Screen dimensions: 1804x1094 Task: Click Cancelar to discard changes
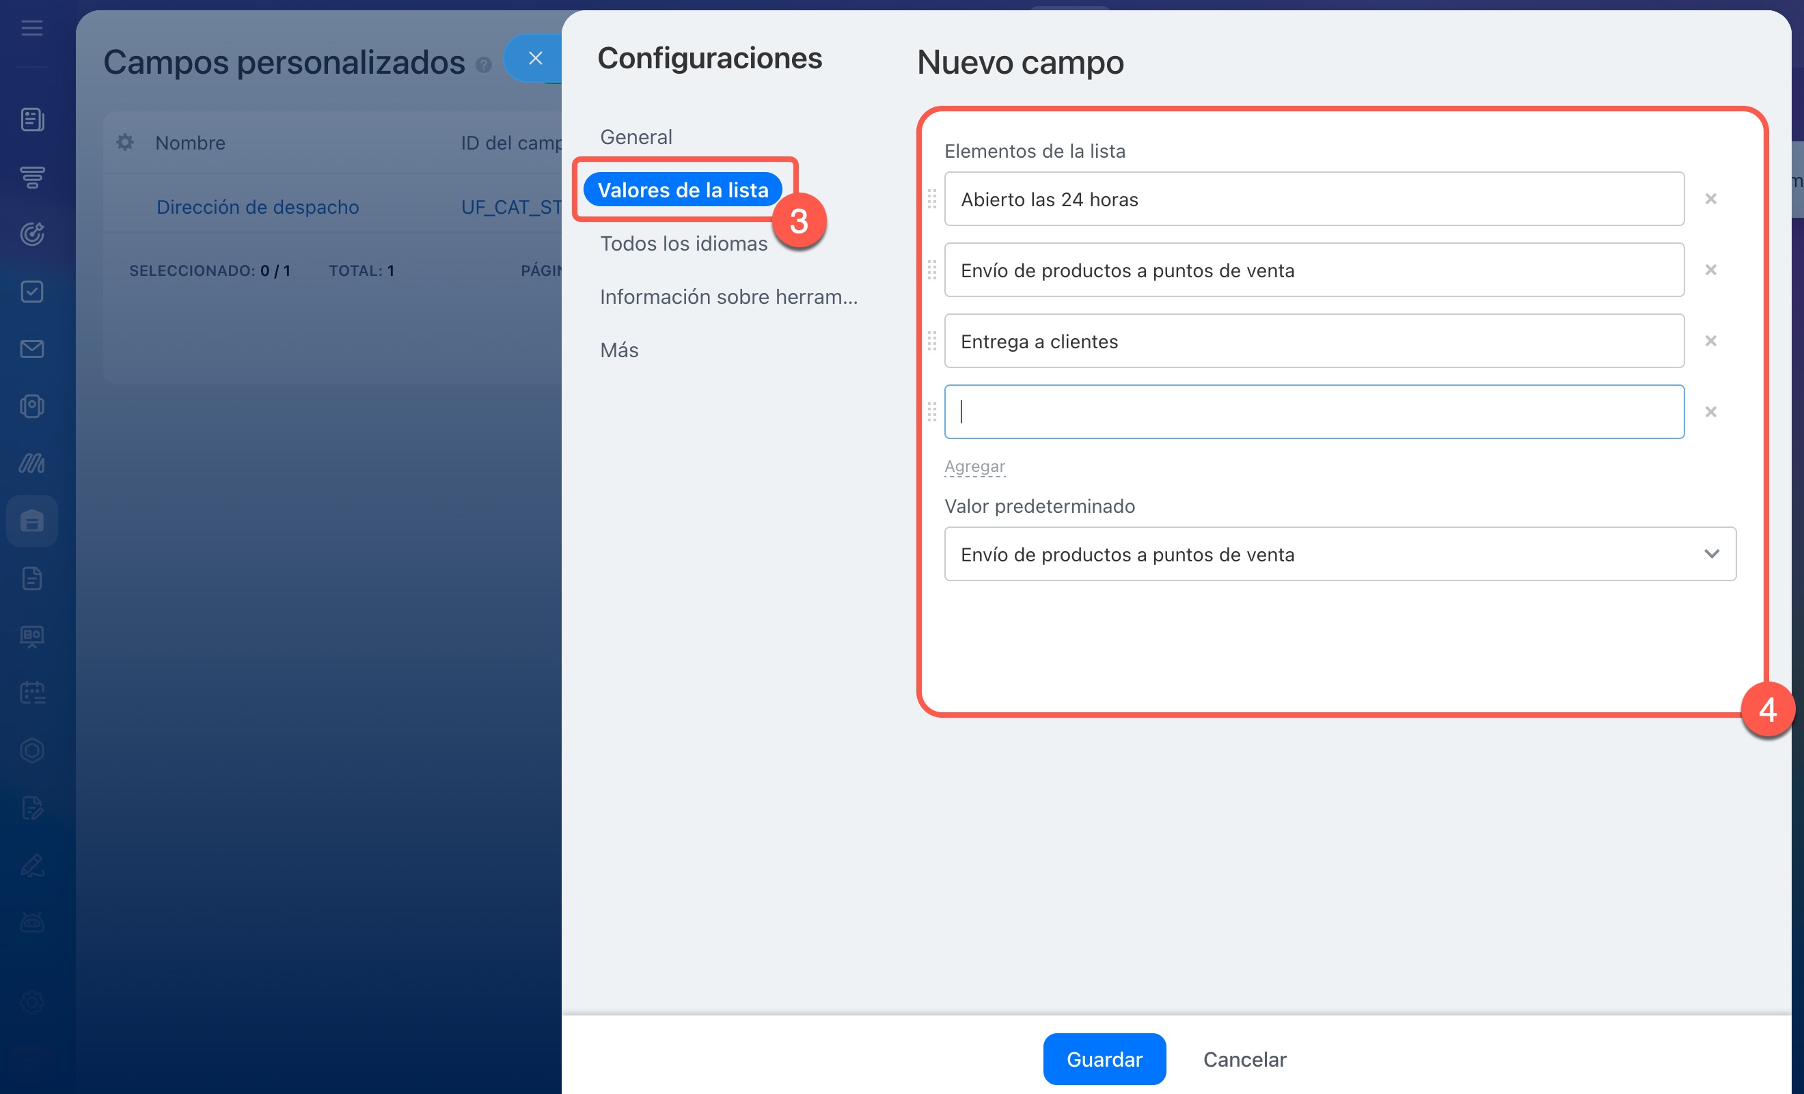coord(1244,1059)
